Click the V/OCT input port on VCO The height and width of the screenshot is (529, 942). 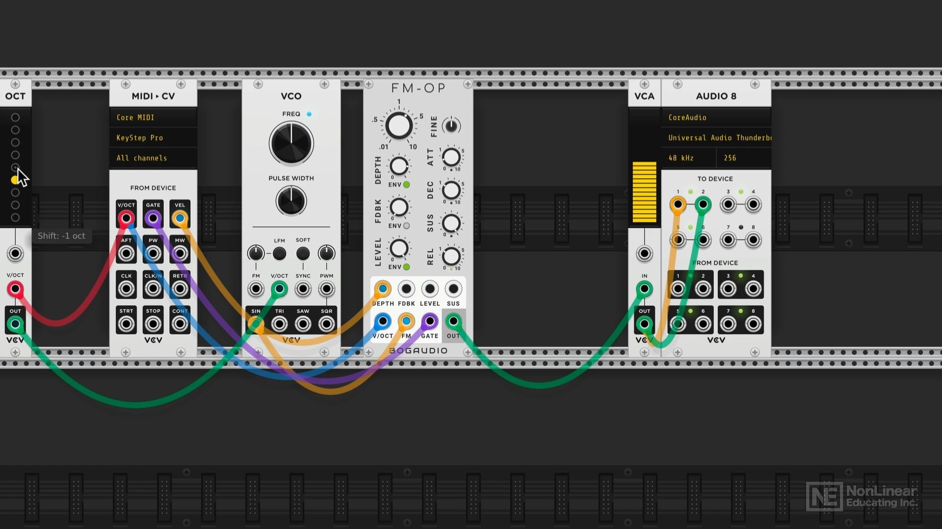[279, 289]
